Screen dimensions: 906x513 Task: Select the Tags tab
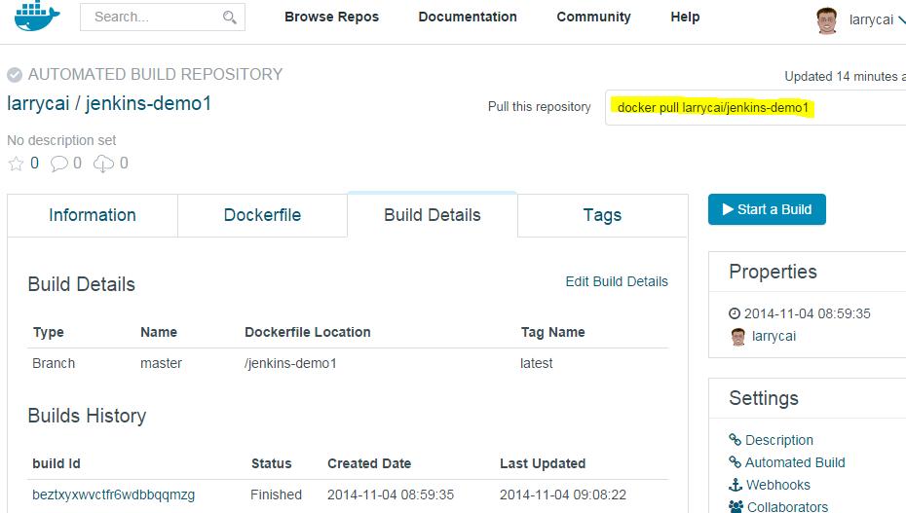pyautogui.click(x=602, y=215)
